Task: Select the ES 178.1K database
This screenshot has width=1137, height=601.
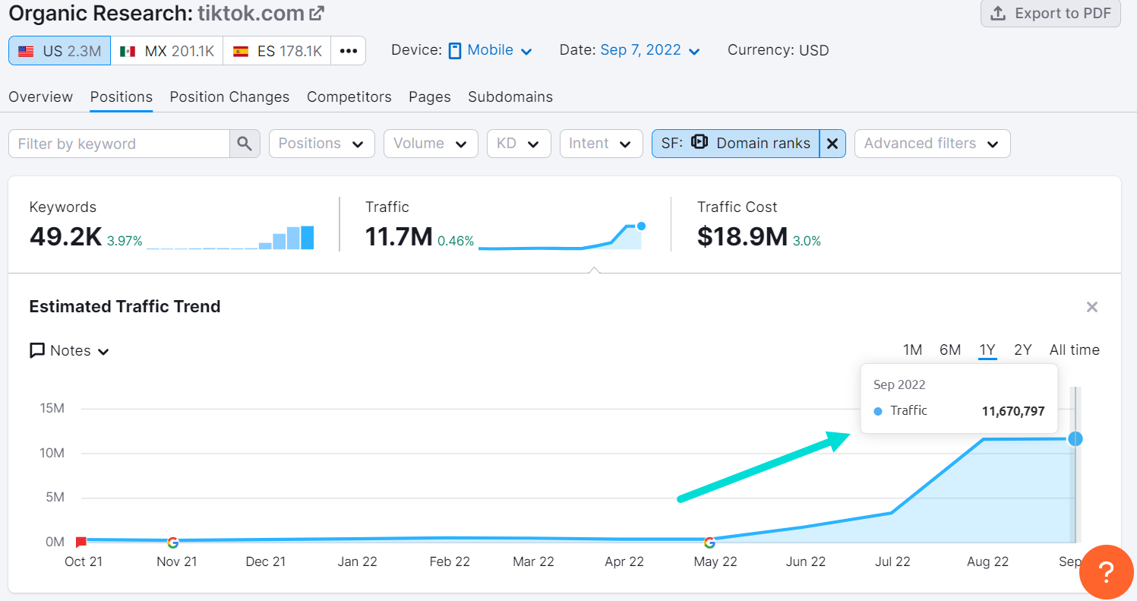Action: pos(276,51)
